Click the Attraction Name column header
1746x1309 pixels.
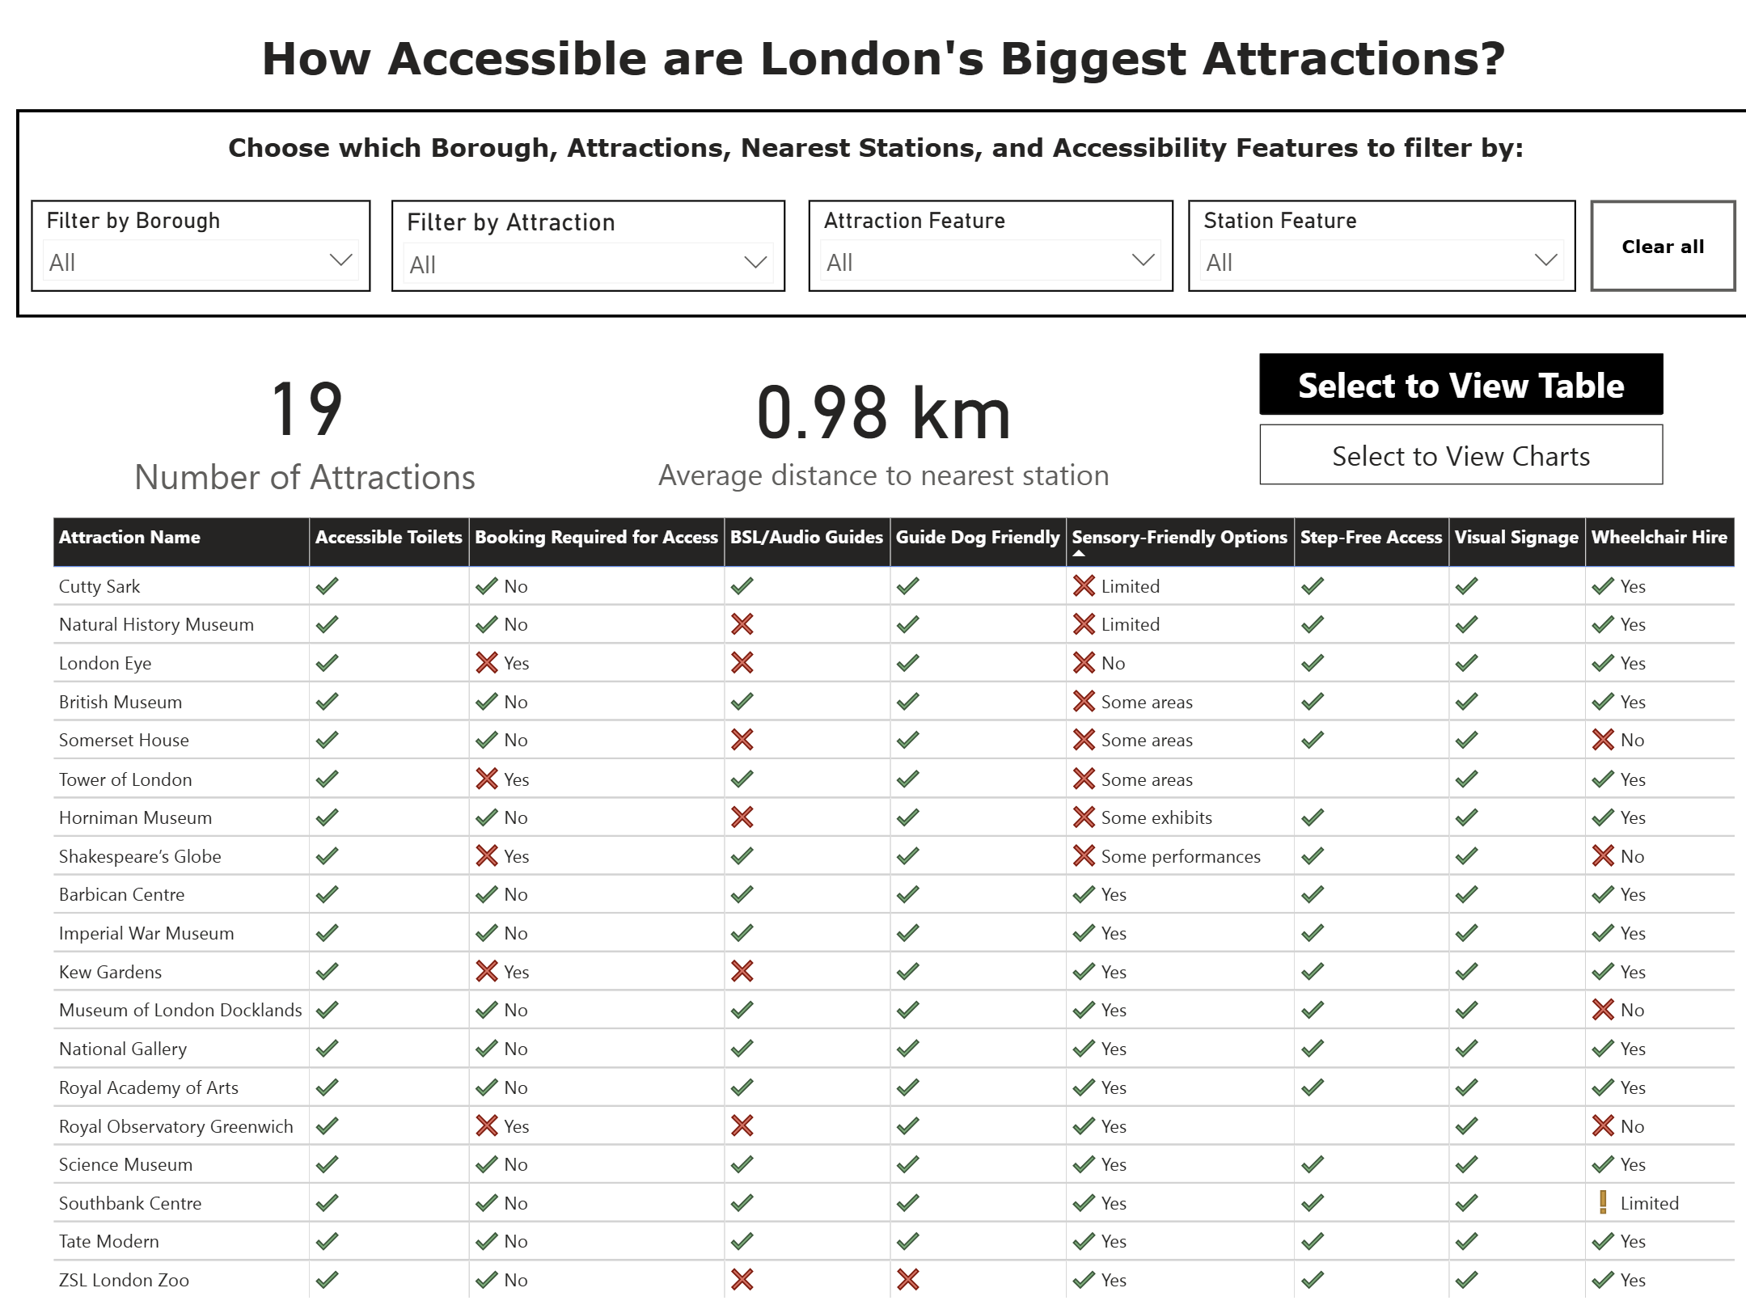click(130, 538)
